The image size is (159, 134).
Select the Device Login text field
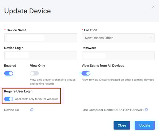click(x=41, y=55)
